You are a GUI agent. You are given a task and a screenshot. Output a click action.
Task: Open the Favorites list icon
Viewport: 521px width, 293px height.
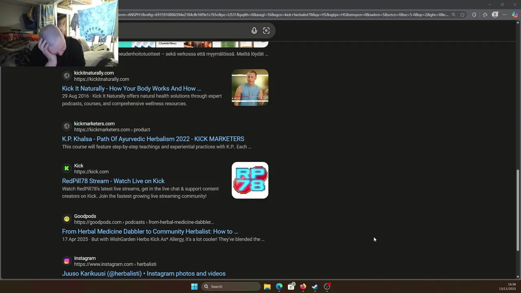[485, 15]
